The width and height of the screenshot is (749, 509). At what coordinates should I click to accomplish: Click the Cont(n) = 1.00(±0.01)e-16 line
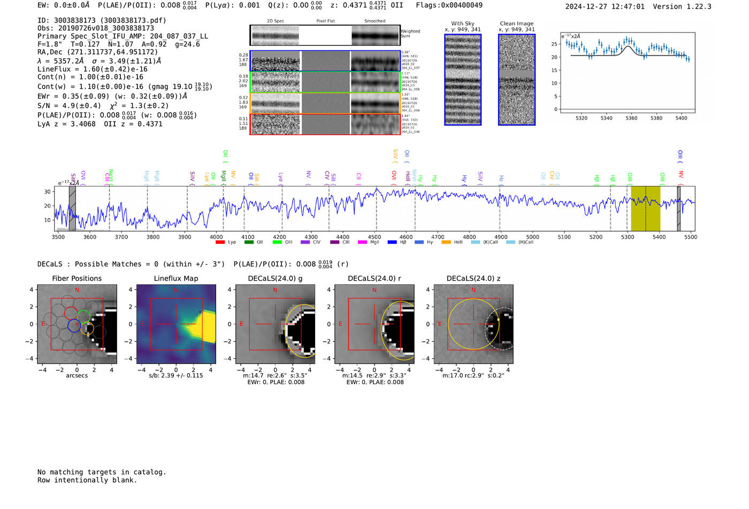[90, 77]
